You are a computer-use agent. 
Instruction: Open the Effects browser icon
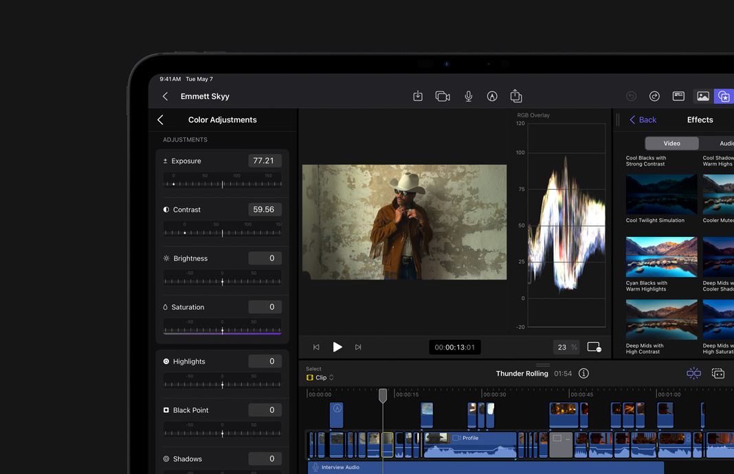[724, 96]
